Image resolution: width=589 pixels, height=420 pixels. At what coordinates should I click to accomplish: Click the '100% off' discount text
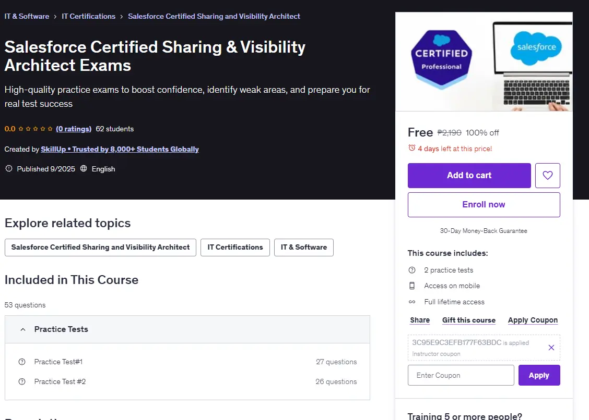coord(482,133)
